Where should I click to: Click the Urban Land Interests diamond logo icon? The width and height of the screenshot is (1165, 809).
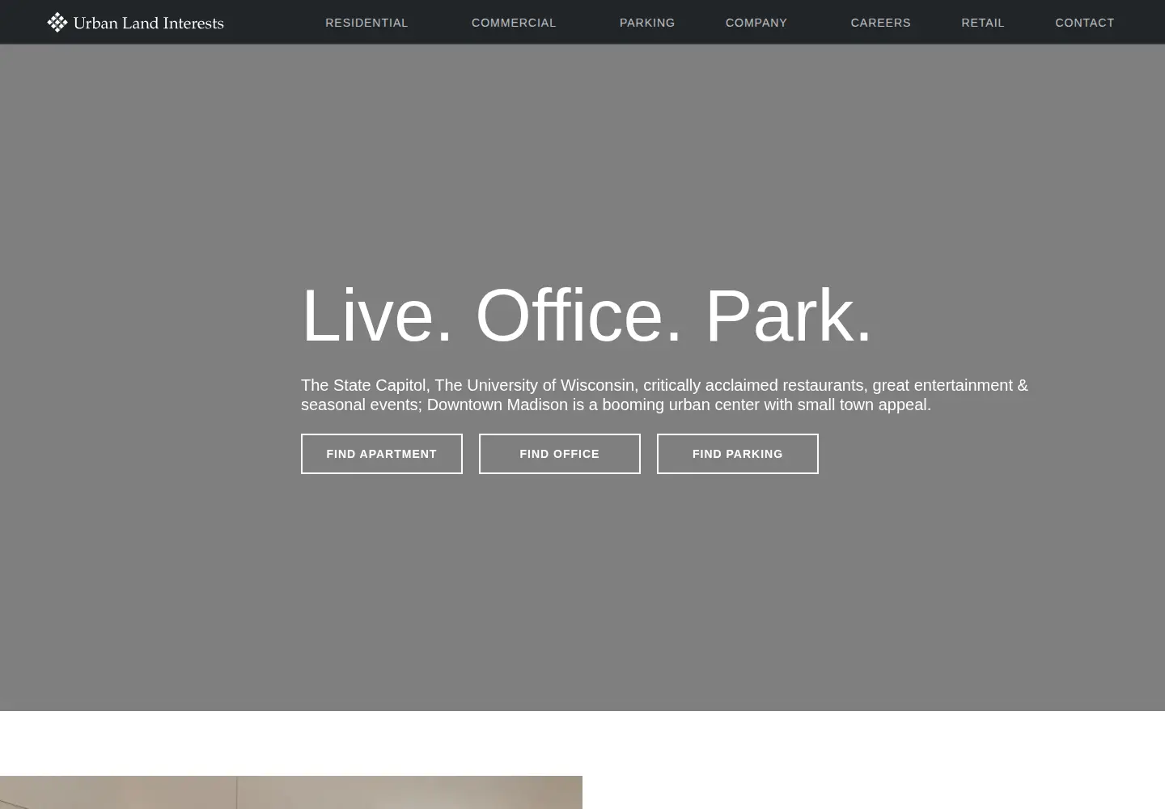(x=57, y=22)
